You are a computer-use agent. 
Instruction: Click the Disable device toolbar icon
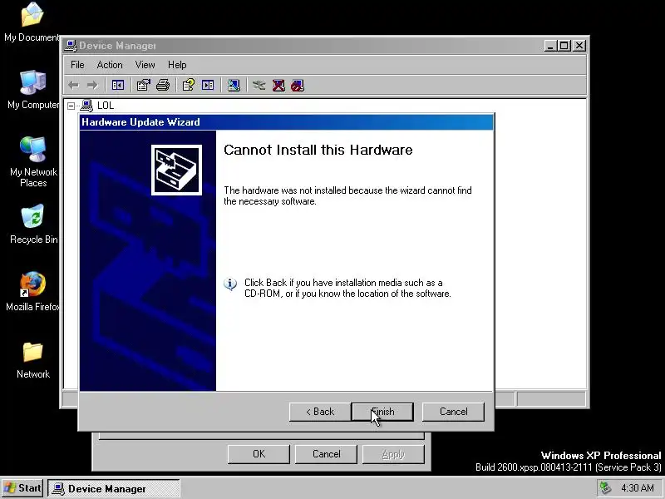298,86
